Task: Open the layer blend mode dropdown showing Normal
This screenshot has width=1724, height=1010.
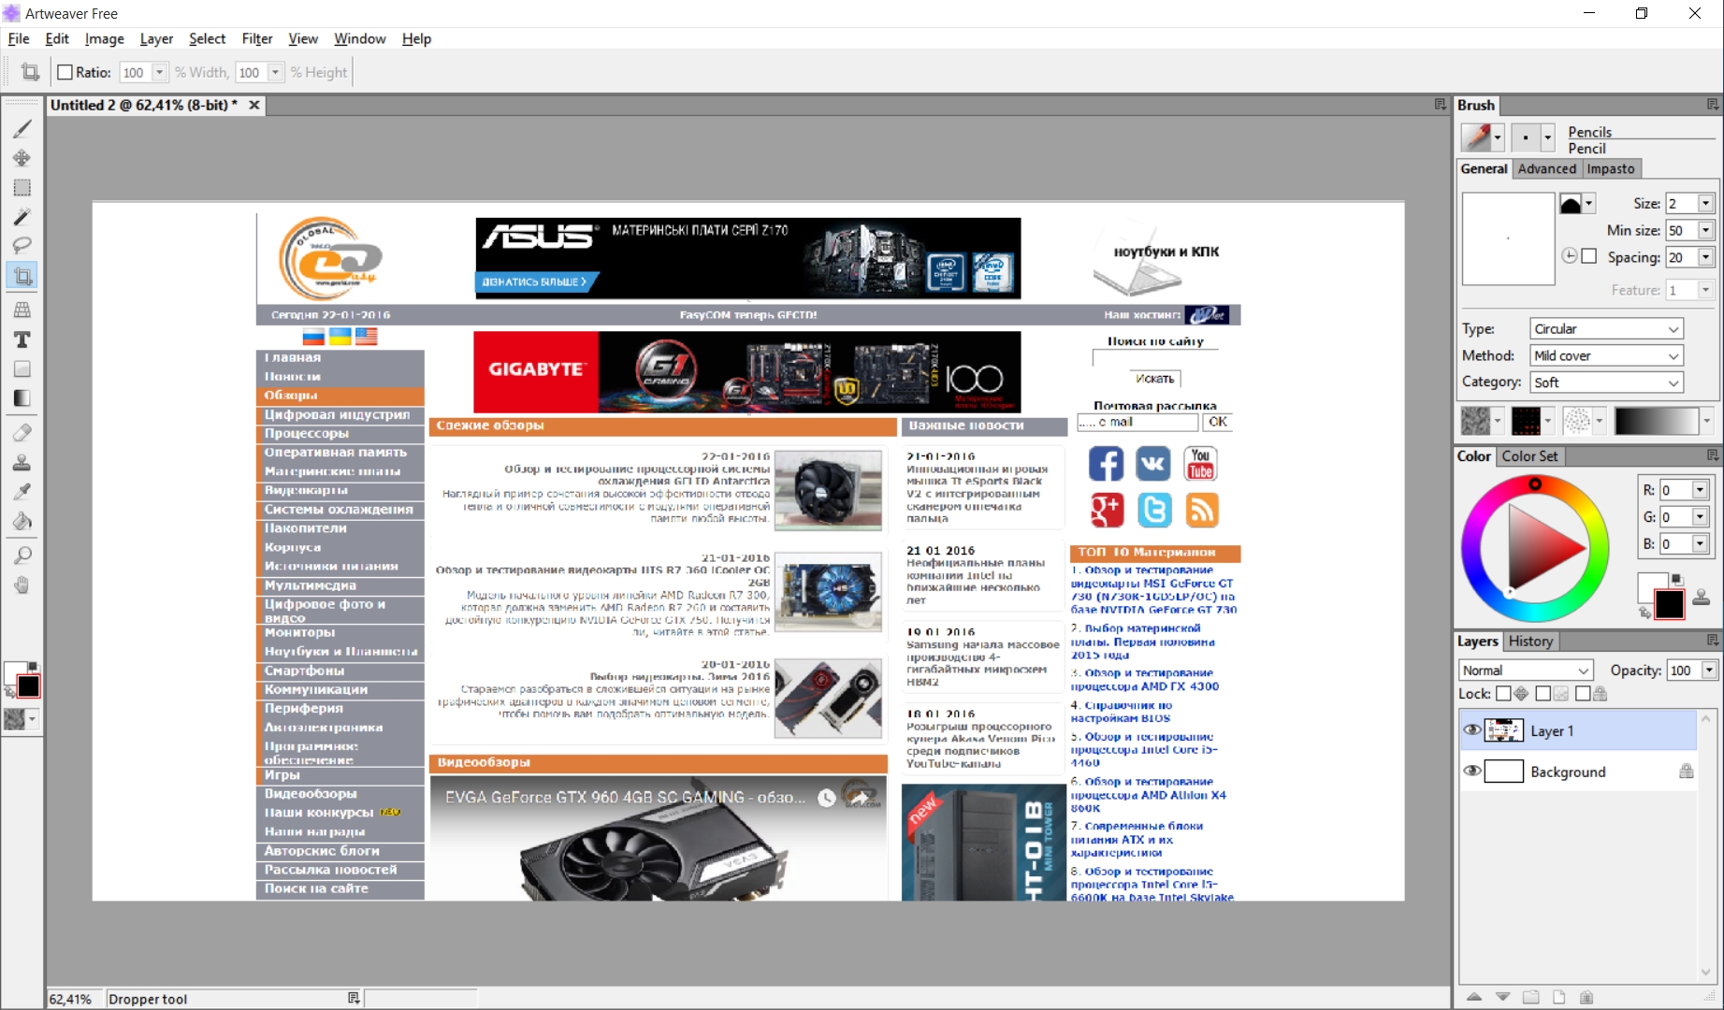Action: coord(1526,671)
